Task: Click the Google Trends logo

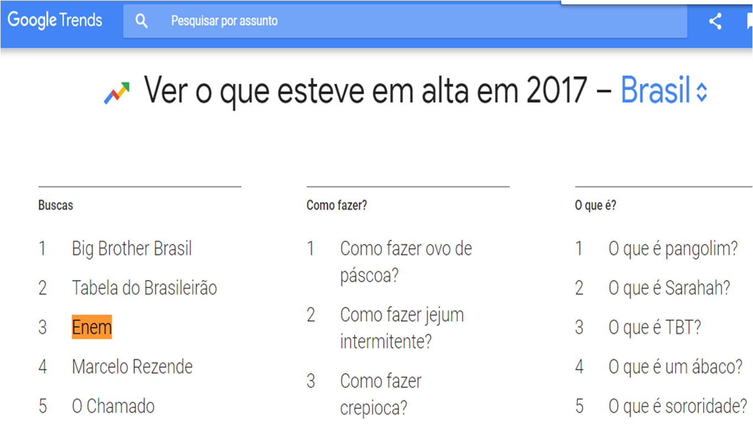Action: (x=55, y=21)
